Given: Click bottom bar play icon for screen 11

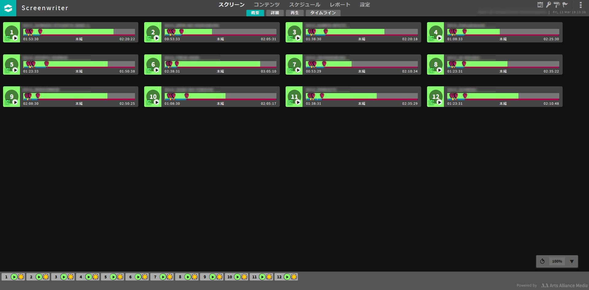Looking at the screenshot, I should coord(262,277).
